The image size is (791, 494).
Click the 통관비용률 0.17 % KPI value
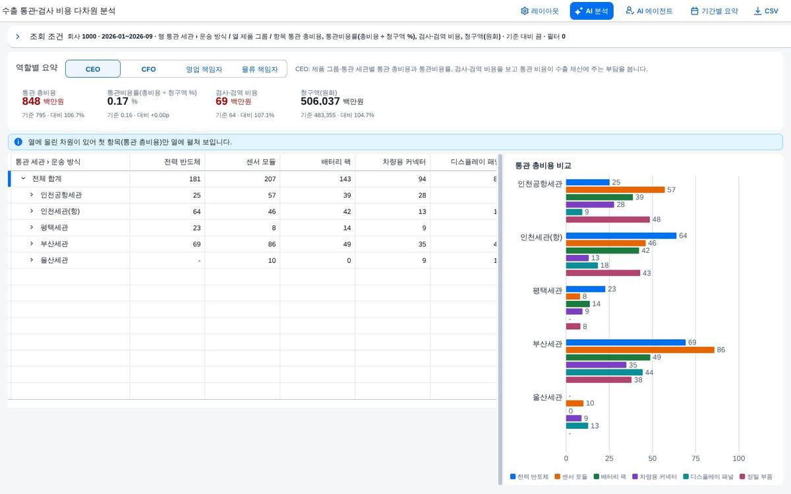point(118,101)
